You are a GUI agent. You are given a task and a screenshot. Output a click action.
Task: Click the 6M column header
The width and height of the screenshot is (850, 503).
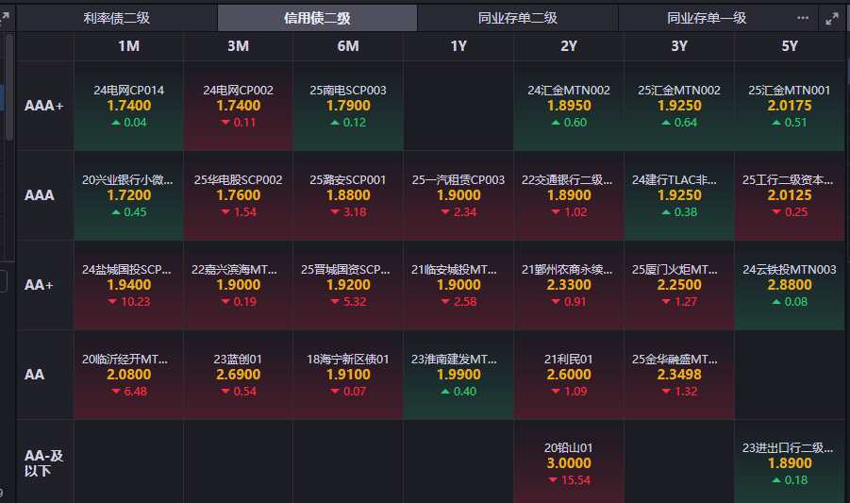pos(348,46)
